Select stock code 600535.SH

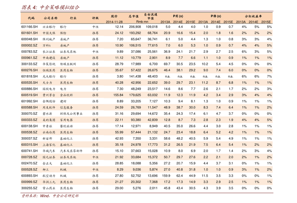(29, 83)
